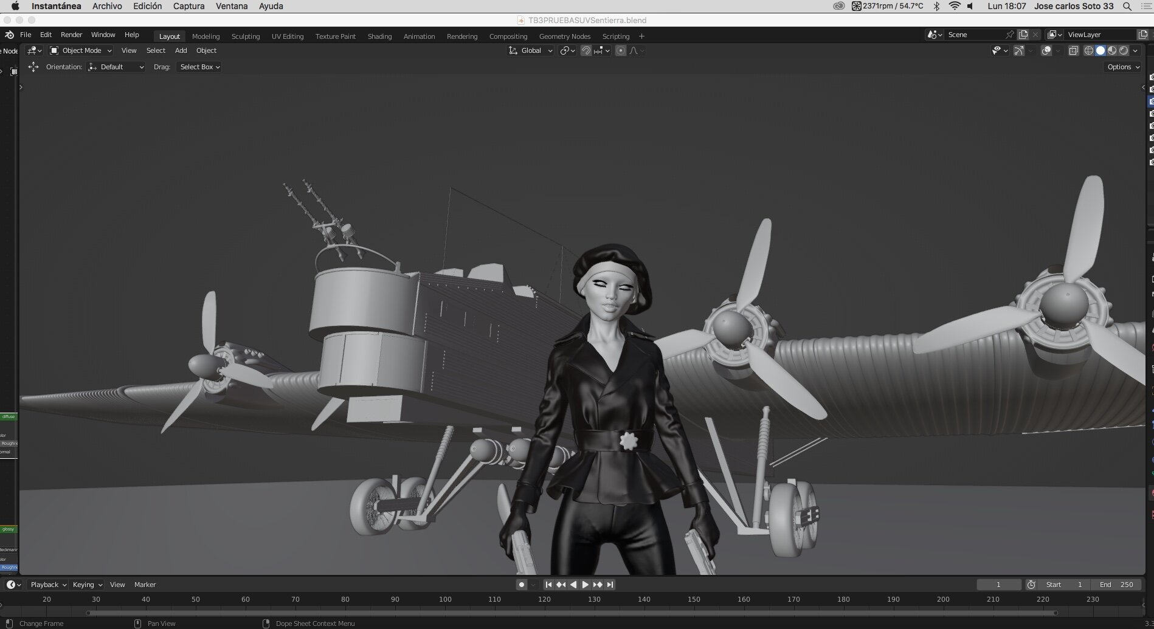Image resolution: width=1154 pixels, height=629 pixels.
Task: Click the Blender logo icon
Action: [x=9, y=35]
